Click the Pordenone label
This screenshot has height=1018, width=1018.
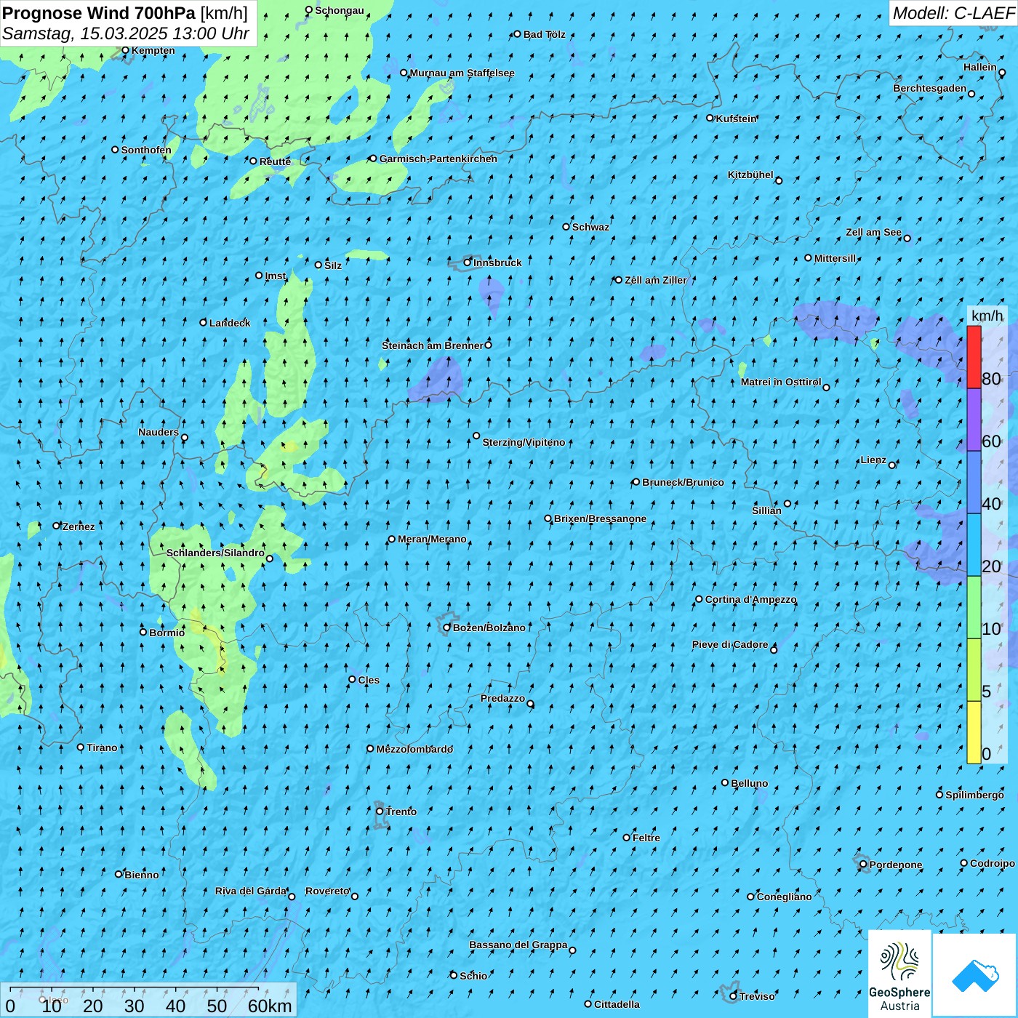[896, 865]
